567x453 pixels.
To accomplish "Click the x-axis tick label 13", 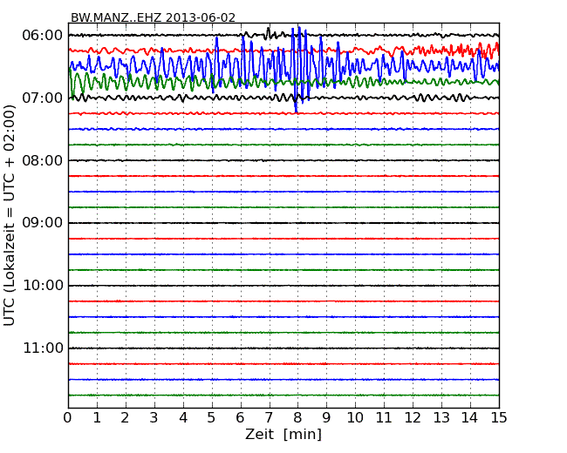I will pos(441,418).
